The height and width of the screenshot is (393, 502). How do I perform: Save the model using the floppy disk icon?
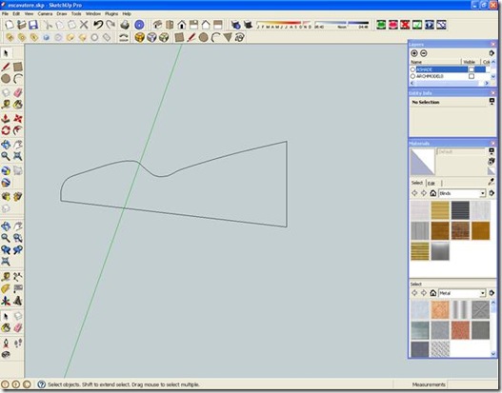(33, 25)
